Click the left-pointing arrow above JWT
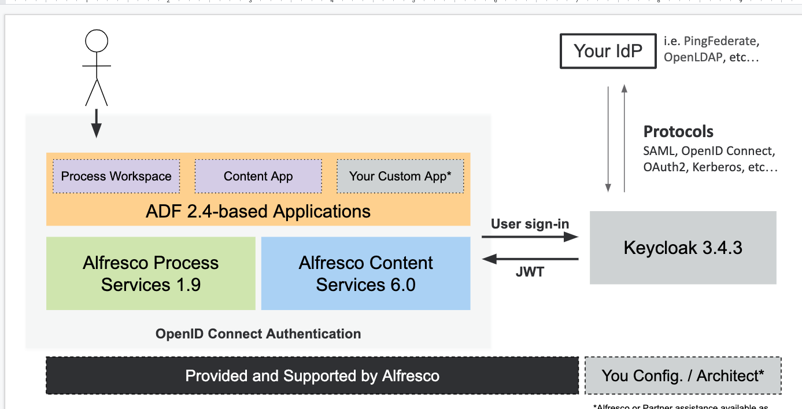 [530, 259]
